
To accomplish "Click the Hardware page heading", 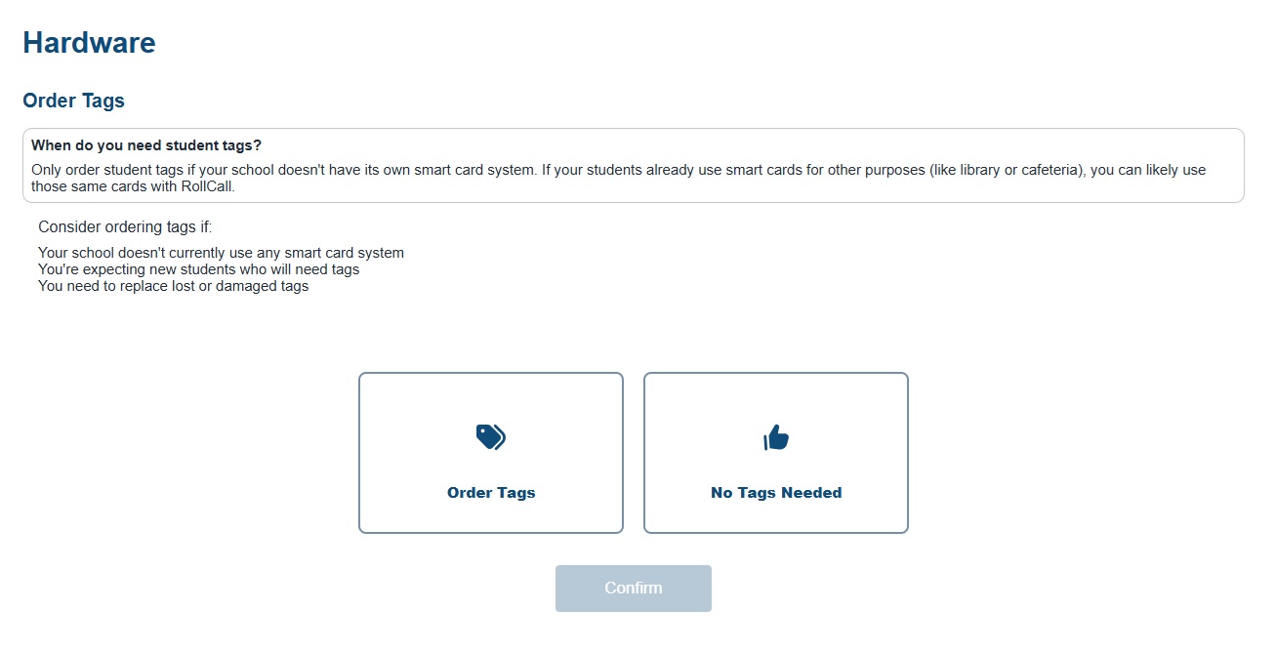I will click(89, 43).
